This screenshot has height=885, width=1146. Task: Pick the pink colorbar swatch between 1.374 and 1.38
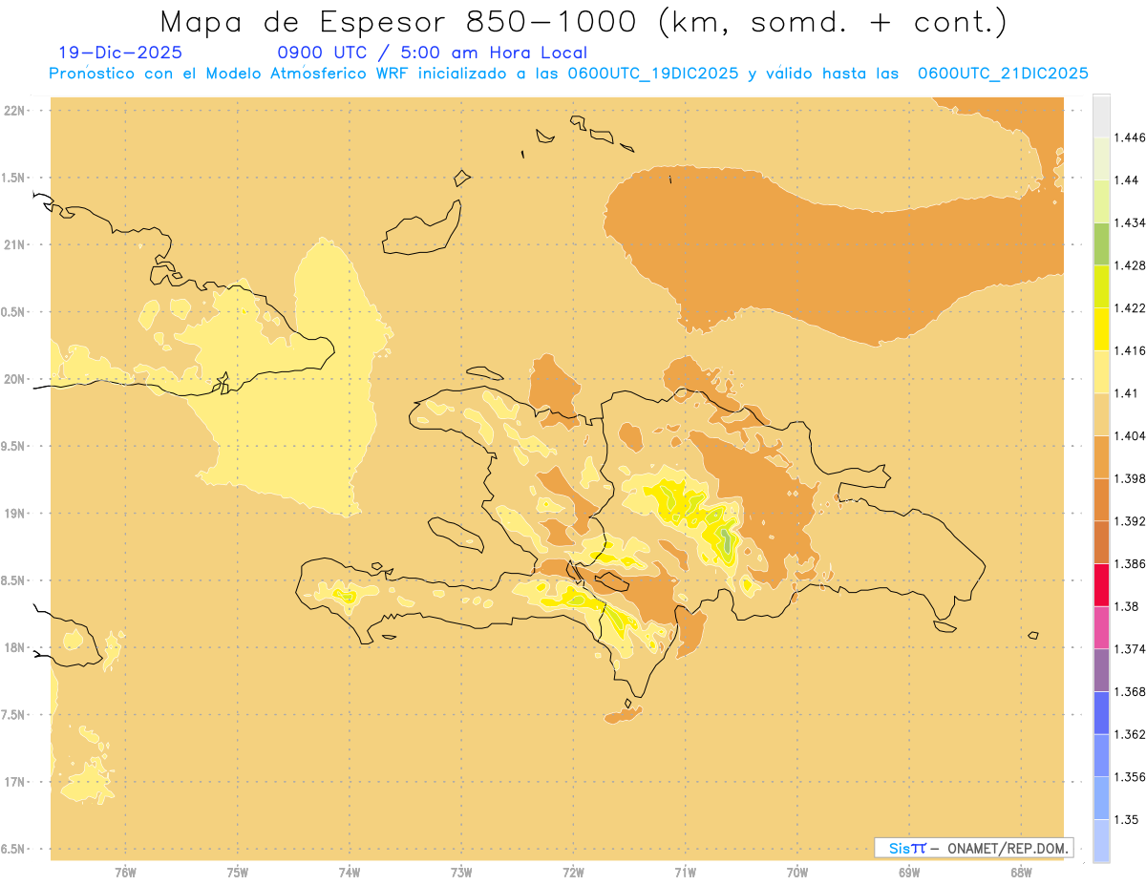(x=1101, y=627)
